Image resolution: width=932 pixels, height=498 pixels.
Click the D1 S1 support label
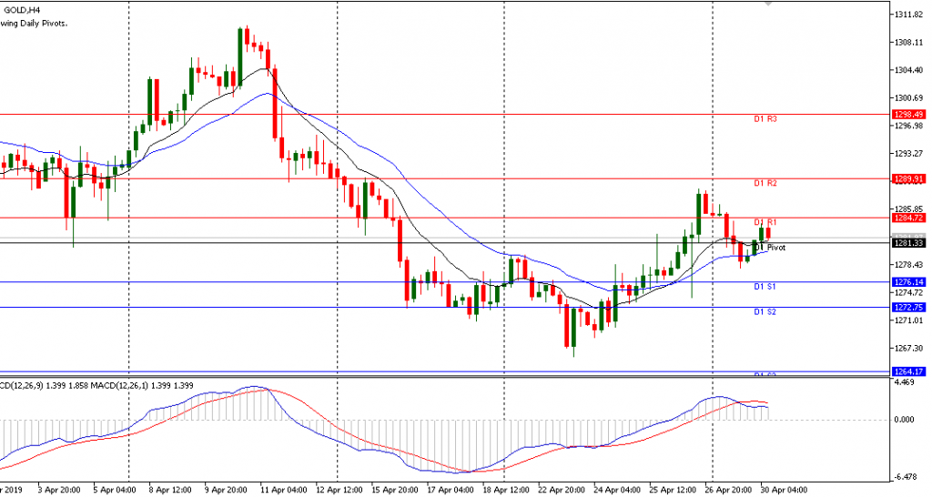(765, 287)
